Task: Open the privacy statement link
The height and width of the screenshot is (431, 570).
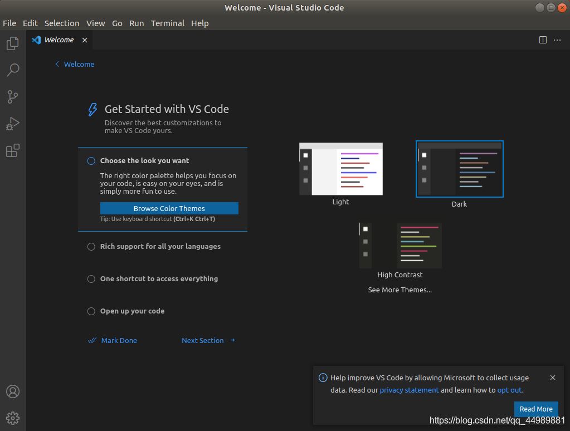Action: pos(410,390)
